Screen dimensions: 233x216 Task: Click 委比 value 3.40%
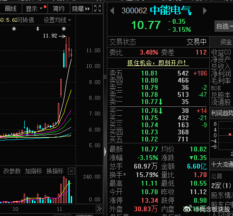(x=149, y=52)
